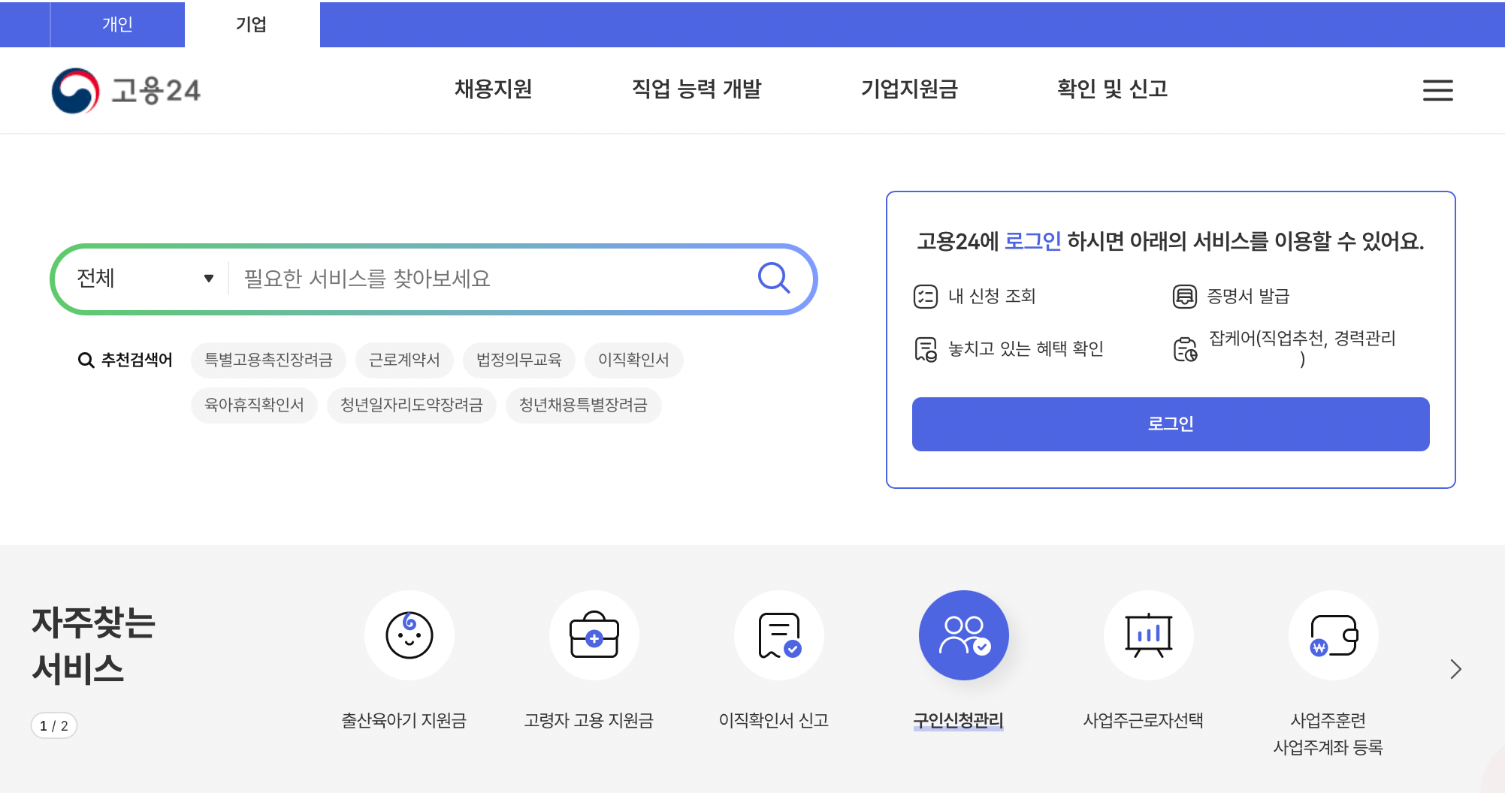Expand the 전체 search category dropdown
This screenshot has height=793, width=1505.
pos(143,278)
